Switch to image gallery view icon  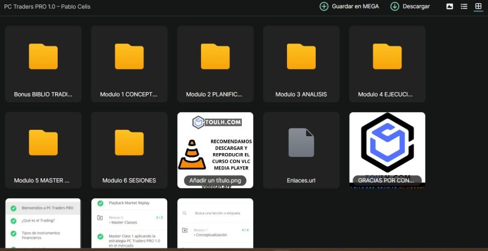(449, 6)
